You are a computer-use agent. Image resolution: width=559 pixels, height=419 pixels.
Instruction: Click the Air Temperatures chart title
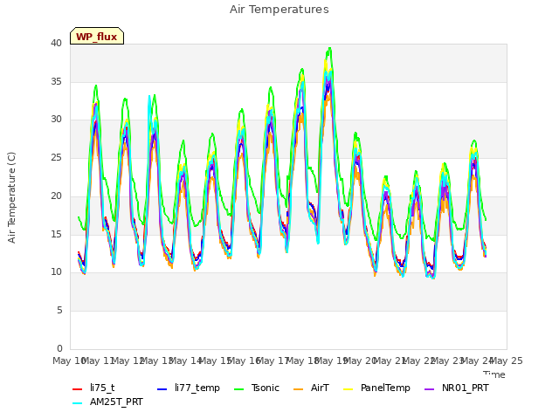pyautogui.click(x=279, y=10)
